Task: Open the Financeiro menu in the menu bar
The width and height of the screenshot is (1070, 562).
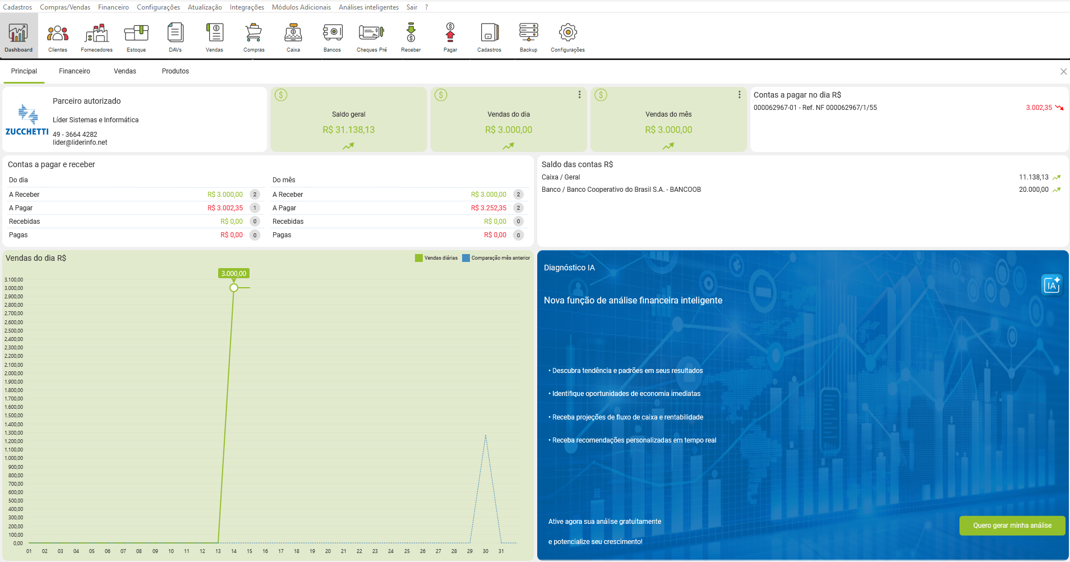Action: click(113, 7)
